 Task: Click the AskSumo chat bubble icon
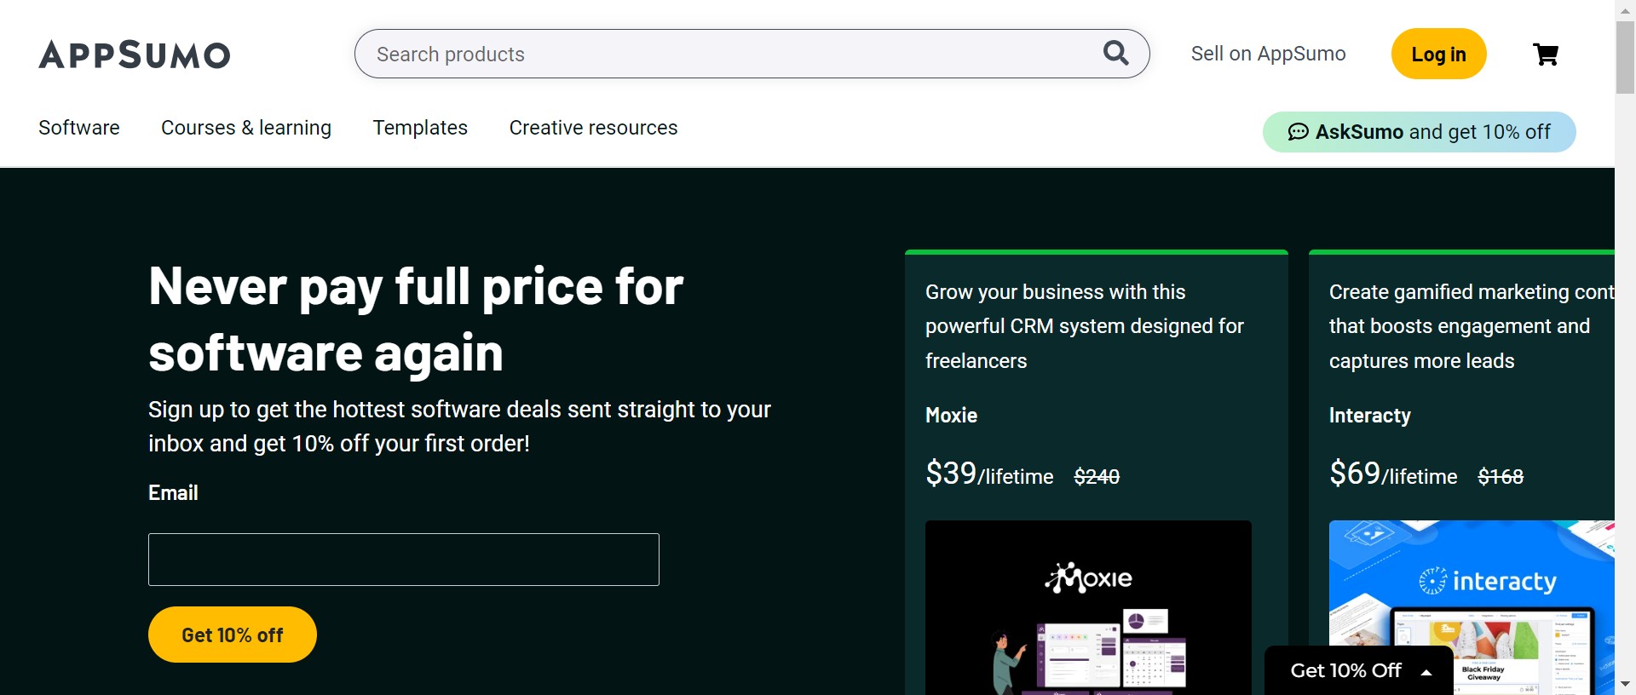[x=1298, y=132]
